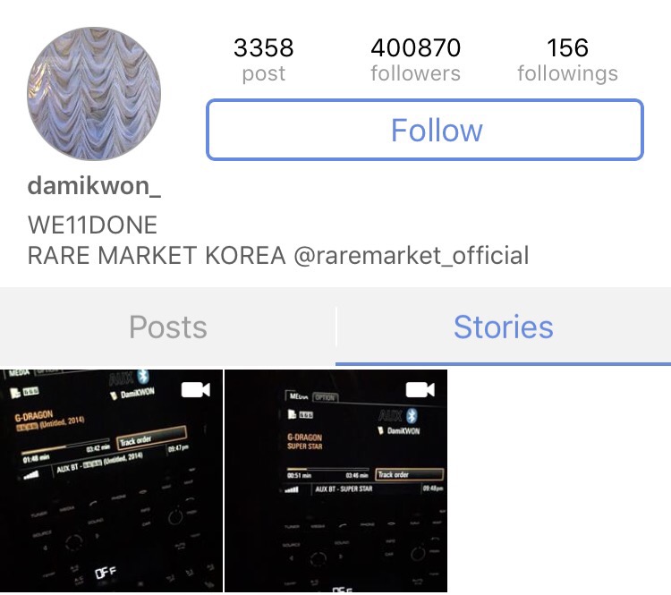
Task: Click the video camera icon on first story
Action: pos(196,390)
